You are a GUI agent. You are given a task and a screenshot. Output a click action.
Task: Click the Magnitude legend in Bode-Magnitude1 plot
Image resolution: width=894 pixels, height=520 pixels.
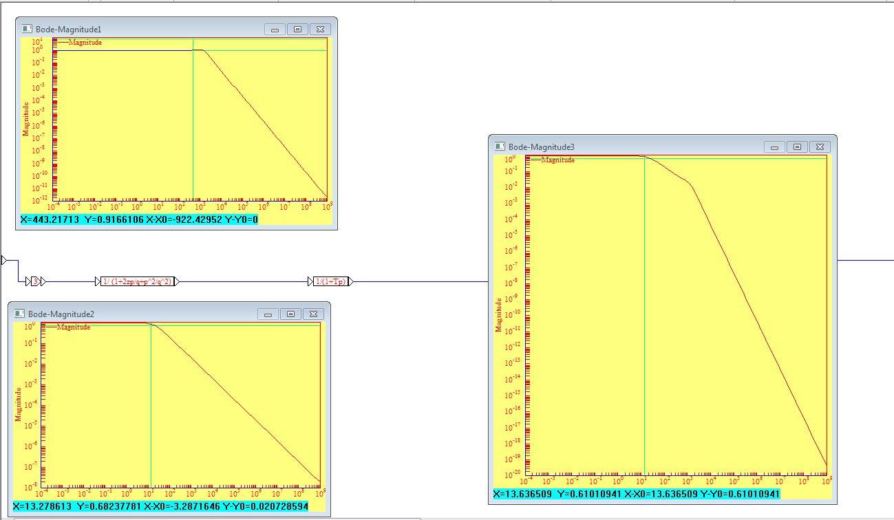point(85,43)
